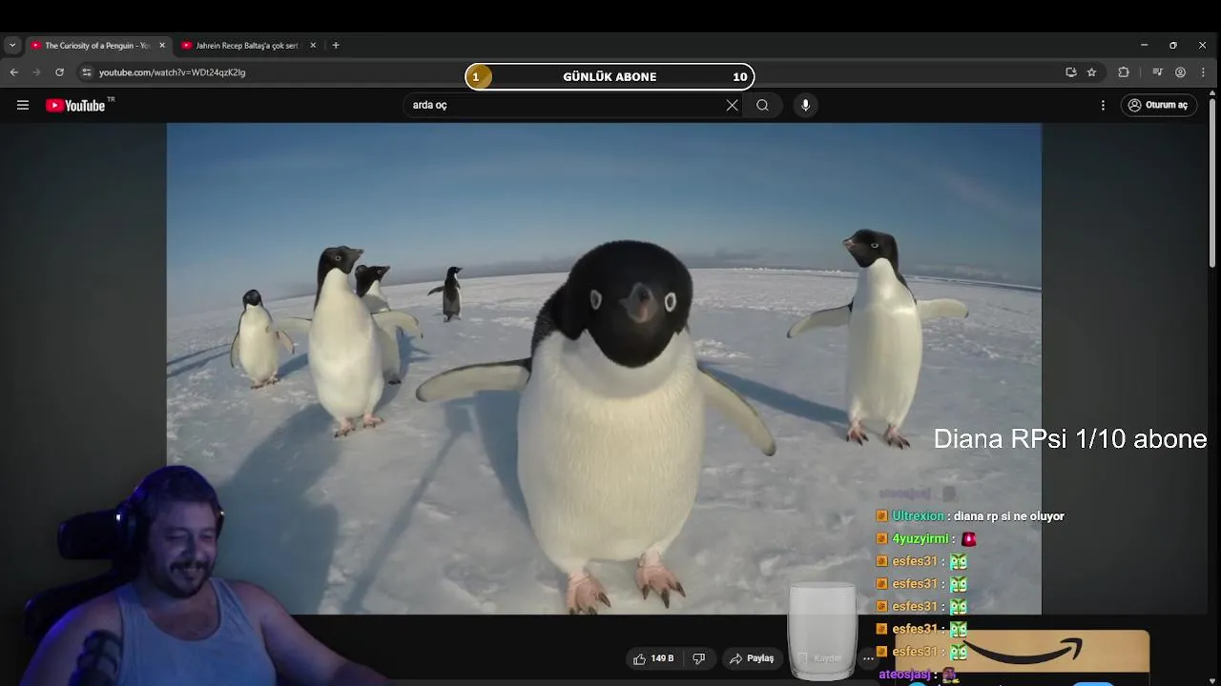Like the video showing 149 B
This screenshot has height=686, width=1221.
pos(654,658)
